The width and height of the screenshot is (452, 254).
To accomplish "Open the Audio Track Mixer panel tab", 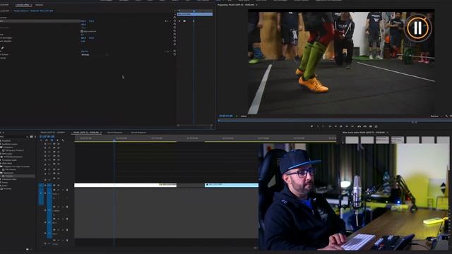I will (364, 133).
